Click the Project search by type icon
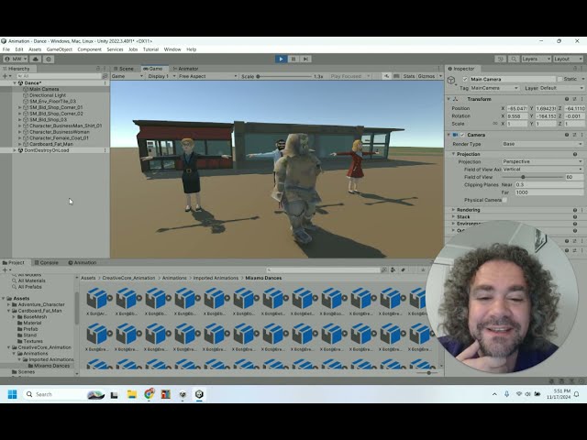The height and width of the screenshot is (440, 587). click(393, 270)
